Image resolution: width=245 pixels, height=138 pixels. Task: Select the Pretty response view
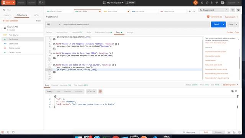[50, 91]
